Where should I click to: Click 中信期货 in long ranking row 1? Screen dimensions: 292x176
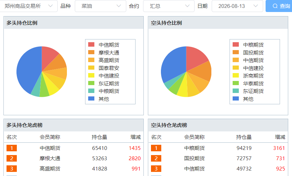pyautogui.click(x=50, y=148)
